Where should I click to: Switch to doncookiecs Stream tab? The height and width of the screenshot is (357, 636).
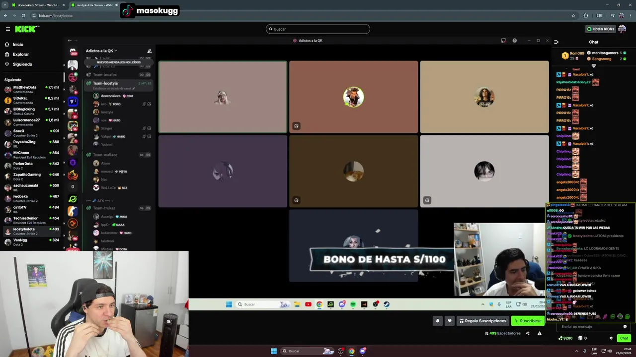click(39, 5)
